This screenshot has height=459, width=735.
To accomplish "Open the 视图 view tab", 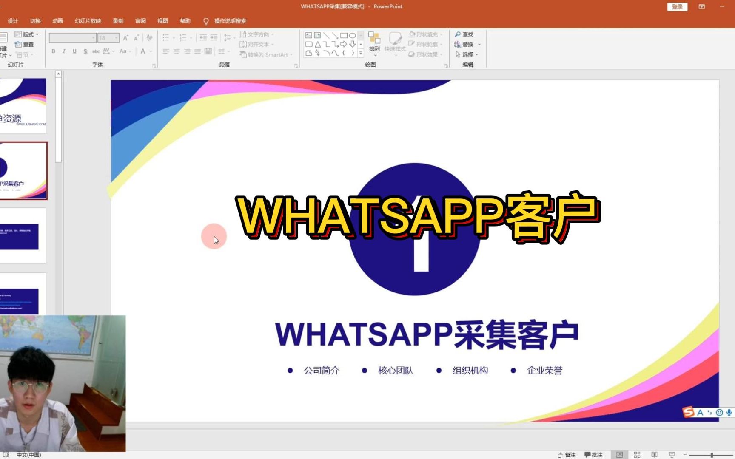I will [x=162, y=21].
